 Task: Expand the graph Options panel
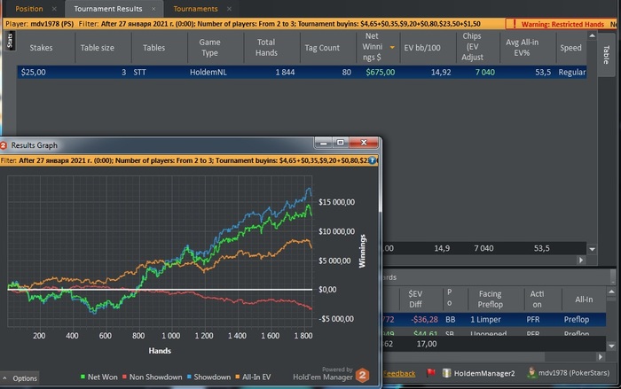coord(20,377)
